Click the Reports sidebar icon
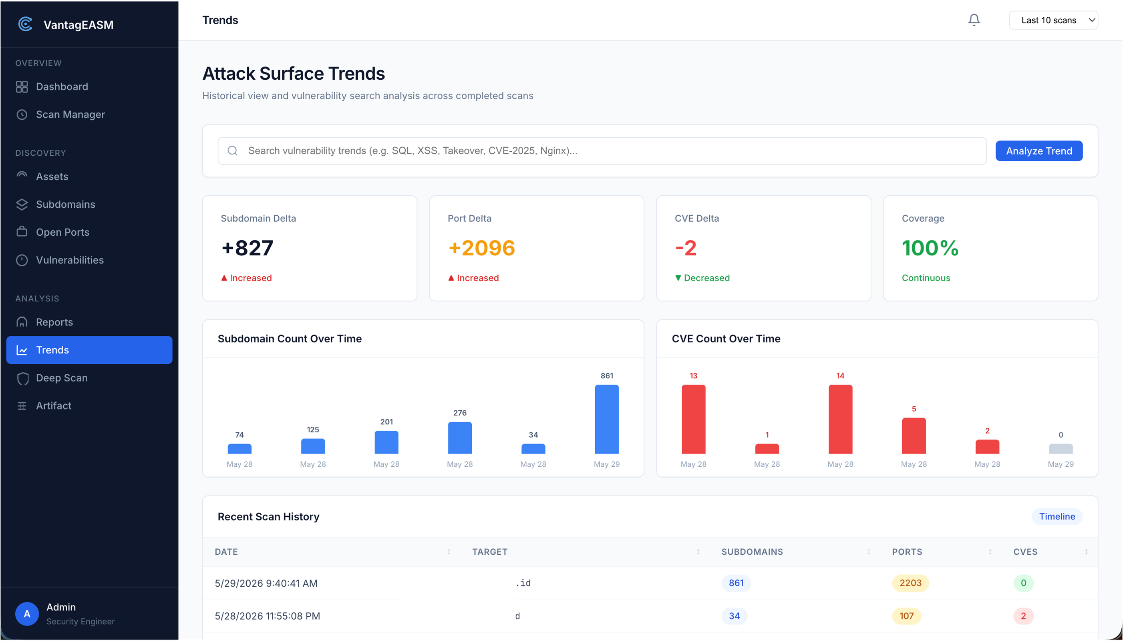 tap(22, 322)
